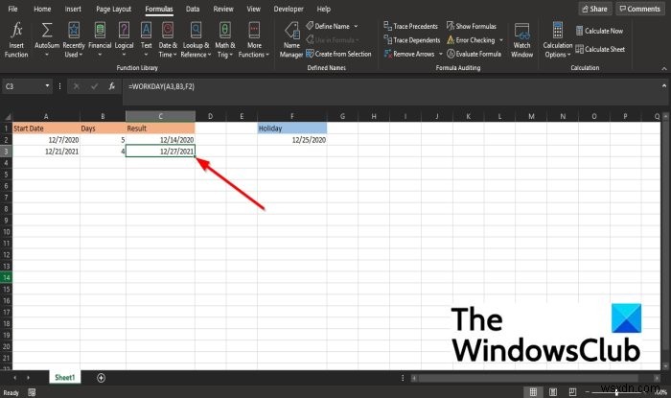This screenshot has width=671, height=398.
Task: Click Remove Arrows
Action: 409,54
